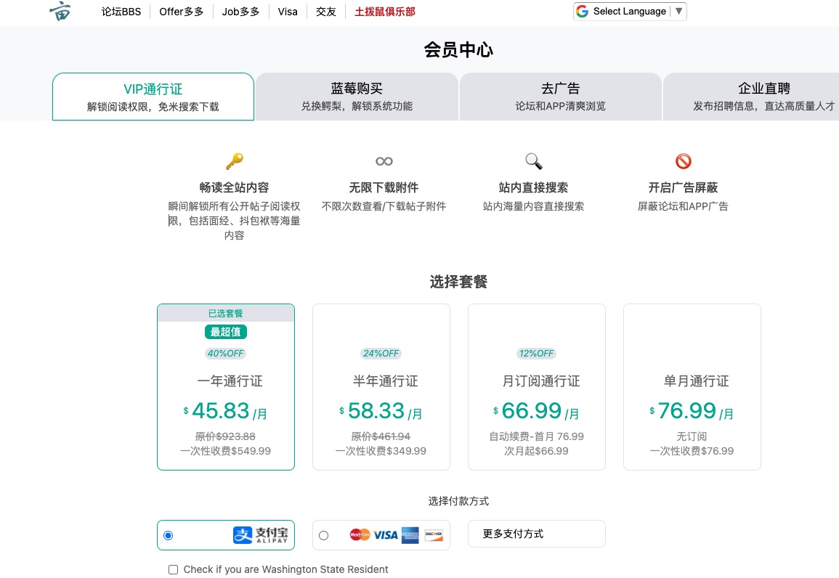Open the Visa menu item
The height and width of the screenshot is (578, 839).
point(288,12)
